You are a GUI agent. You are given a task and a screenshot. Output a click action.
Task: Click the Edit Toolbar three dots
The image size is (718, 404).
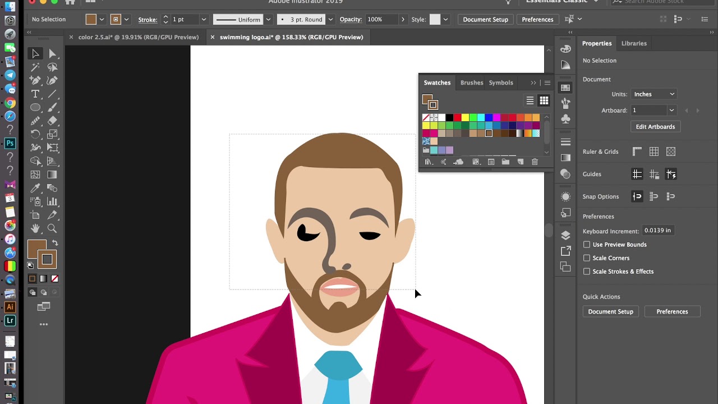[44, 324]
